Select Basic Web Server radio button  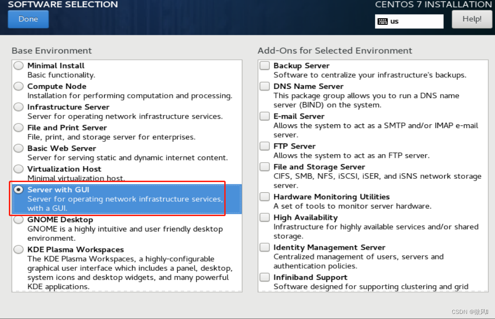(19, 148)
